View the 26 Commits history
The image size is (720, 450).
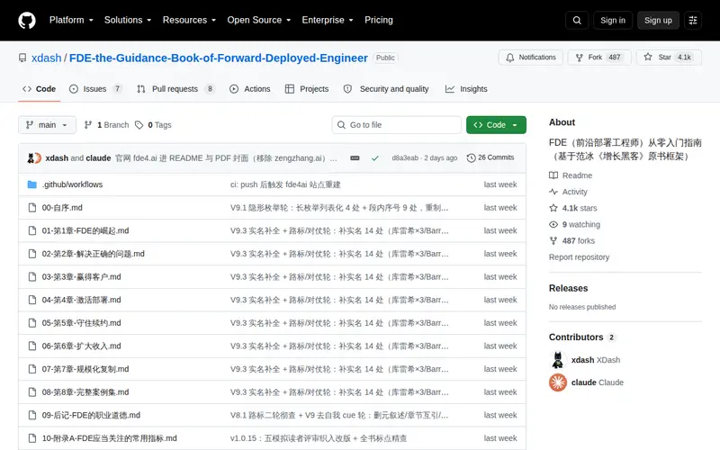(490, 157)
